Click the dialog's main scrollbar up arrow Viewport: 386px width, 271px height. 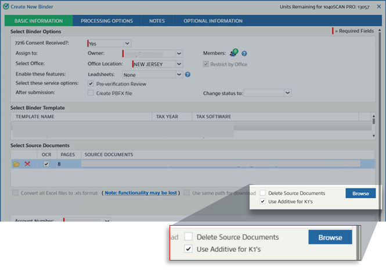[x=380, y=30]
